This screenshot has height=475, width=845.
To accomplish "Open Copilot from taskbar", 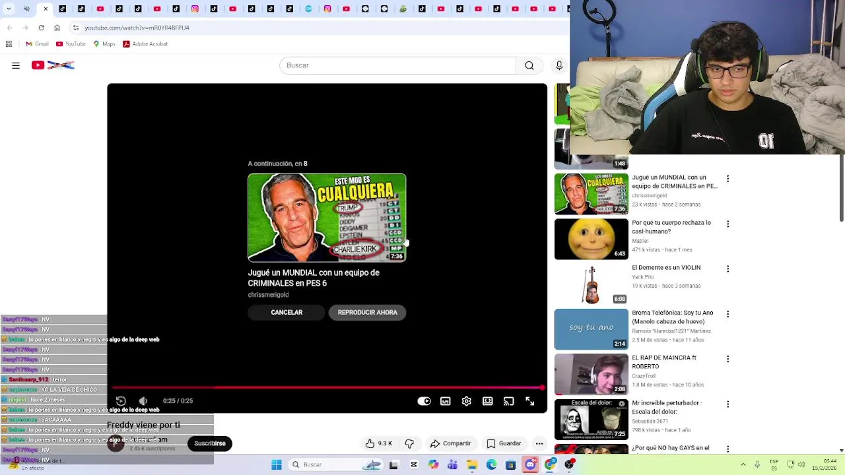I will tap(433, 464).
